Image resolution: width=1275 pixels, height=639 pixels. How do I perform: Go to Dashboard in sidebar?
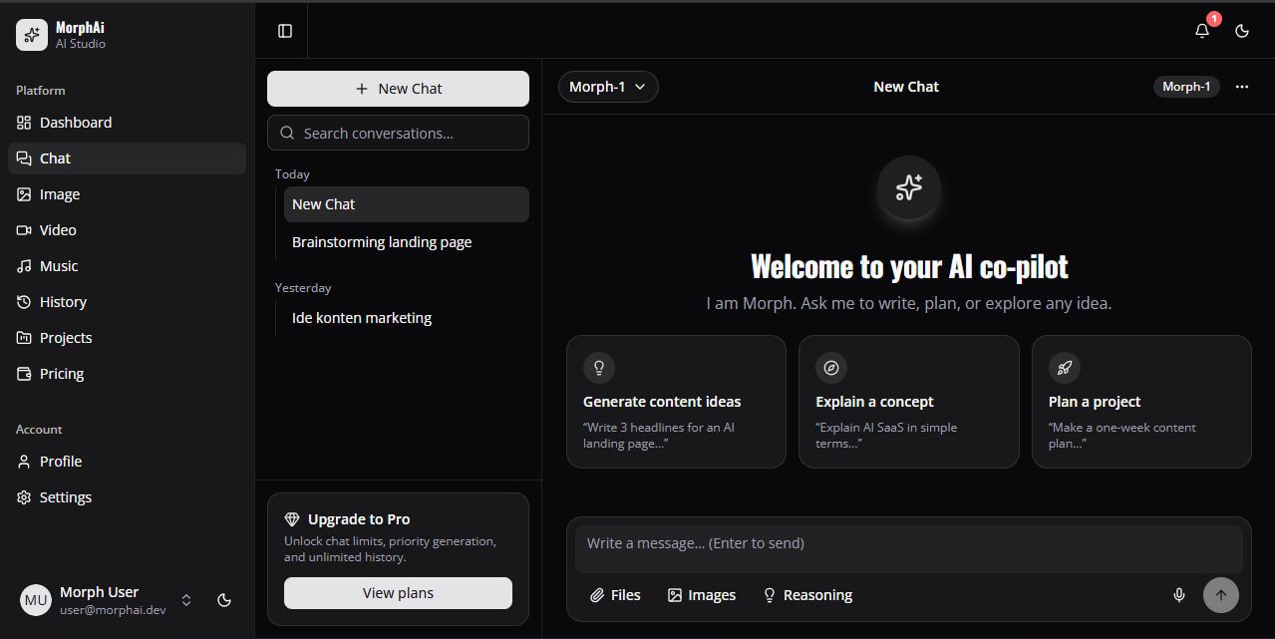coord(127,123)
